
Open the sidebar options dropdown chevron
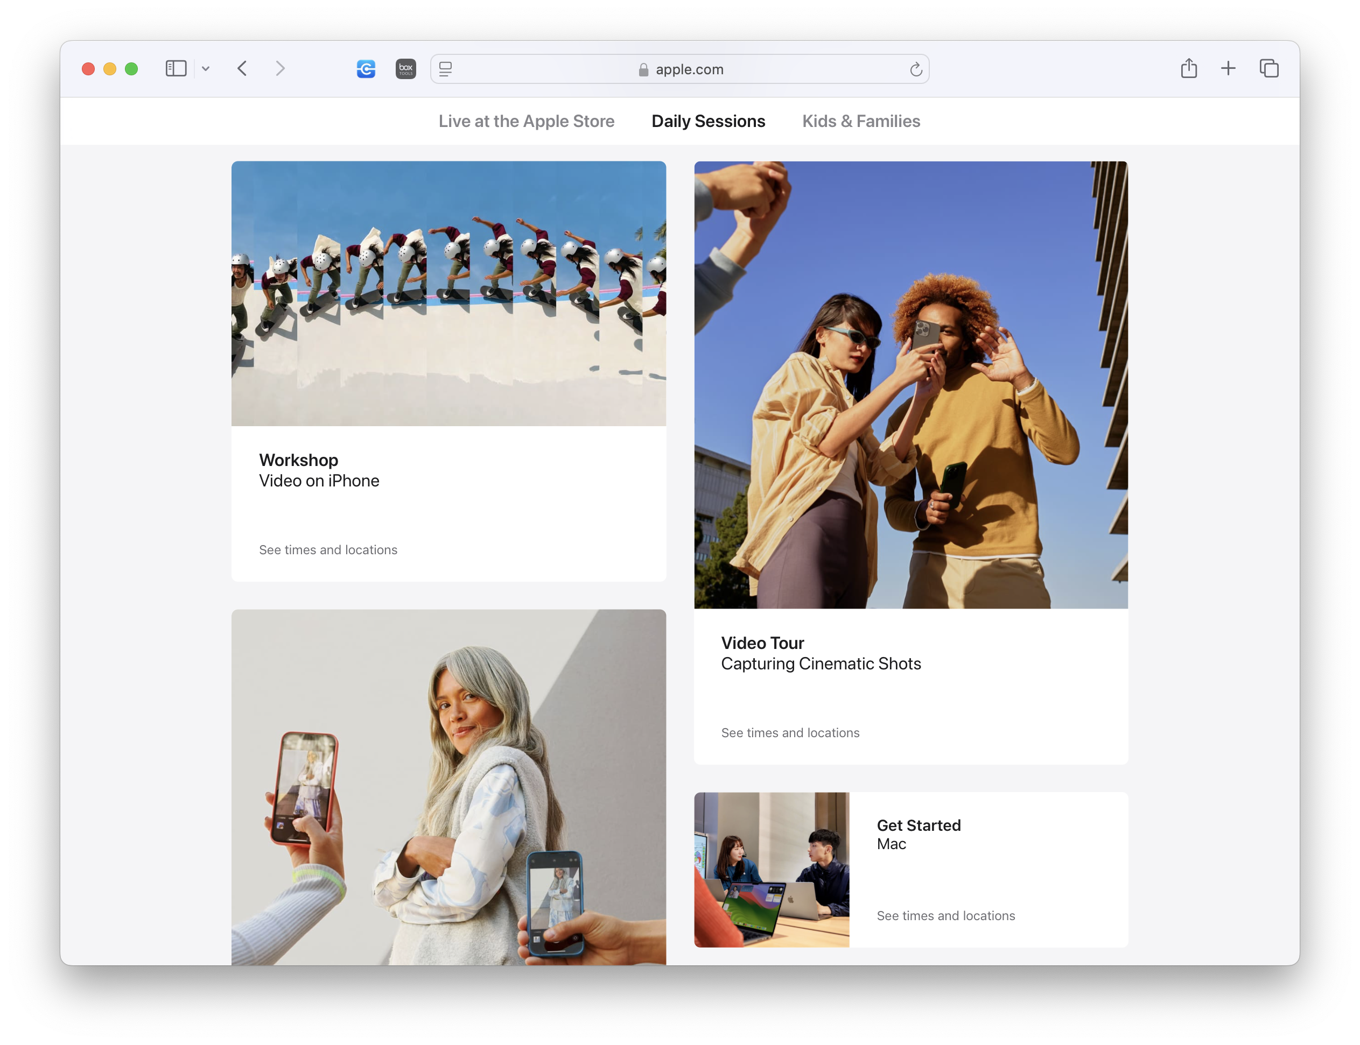point(206,69)
